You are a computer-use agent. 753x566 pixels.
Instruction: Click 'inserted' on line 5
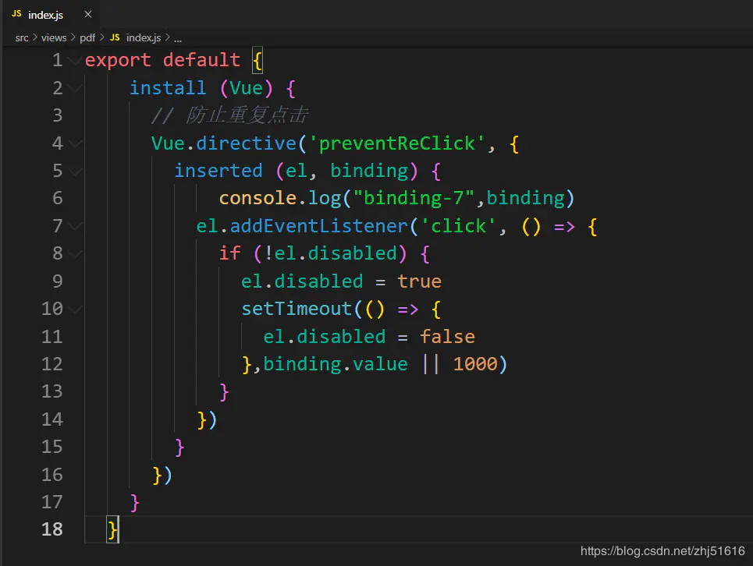218,171
